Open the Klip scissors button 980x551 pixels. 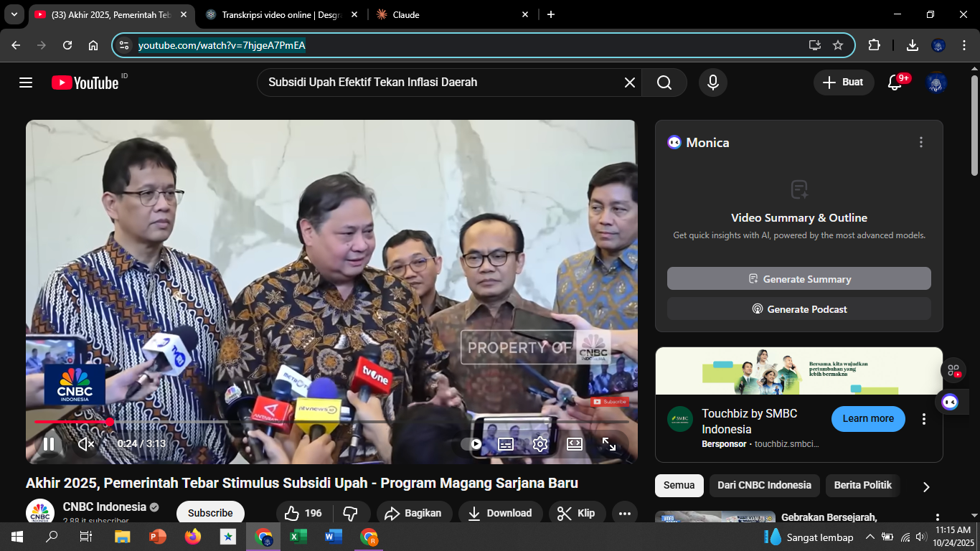pyautogui.click(x=577, y=513)
